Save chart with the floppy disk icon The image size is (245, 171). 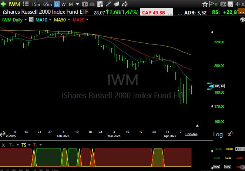230,4
